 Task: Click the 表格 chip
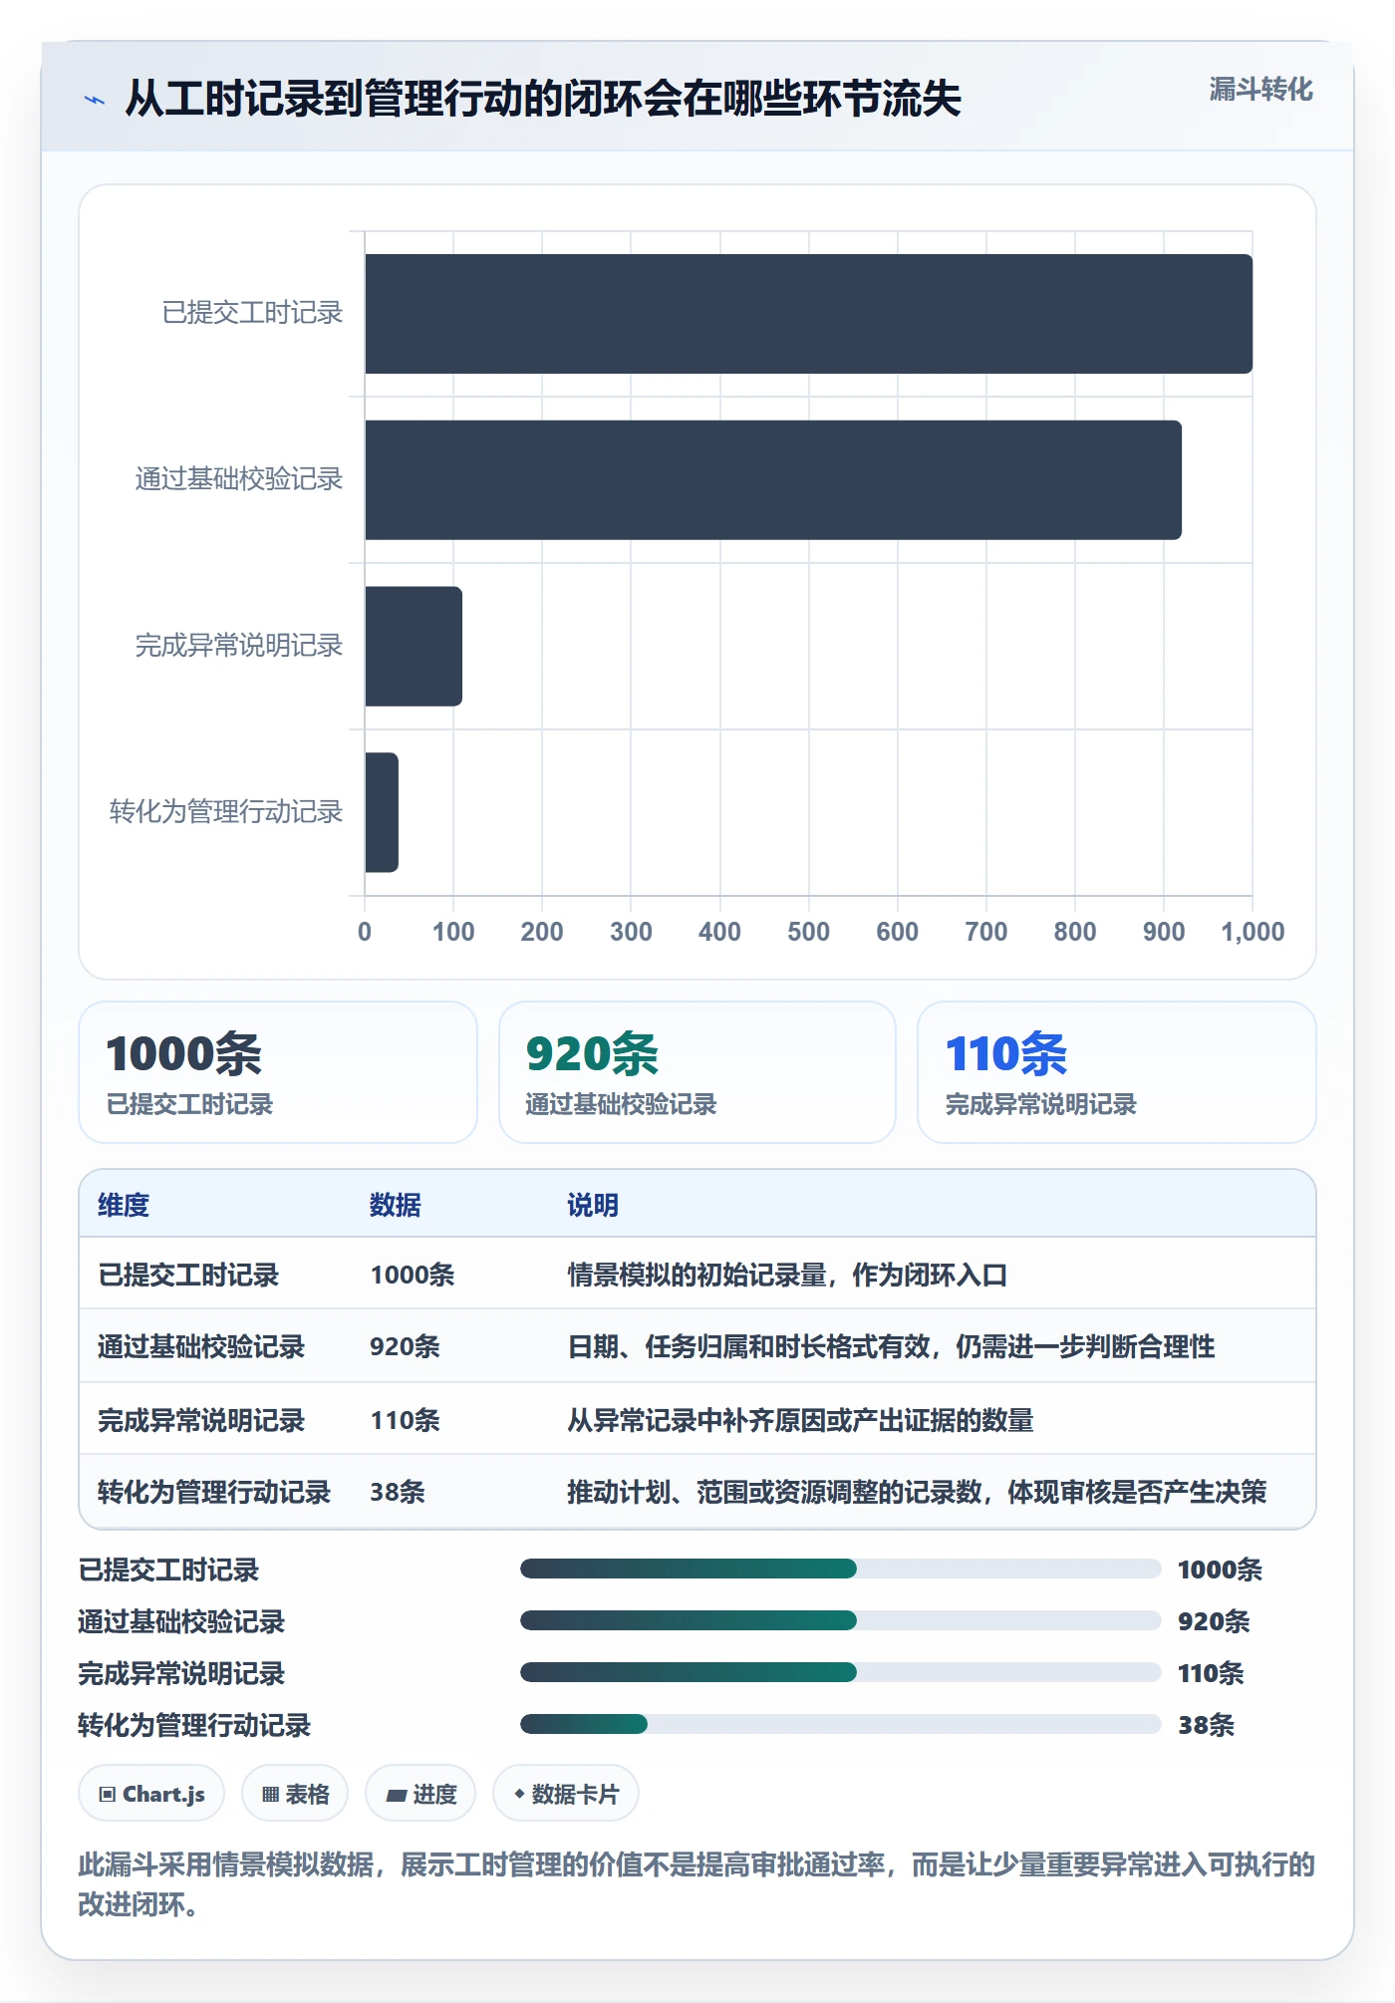click(295, 1794)
